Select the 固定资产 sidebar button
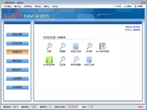The height and width of the screenshot is (110, 147). click(17, 70)
